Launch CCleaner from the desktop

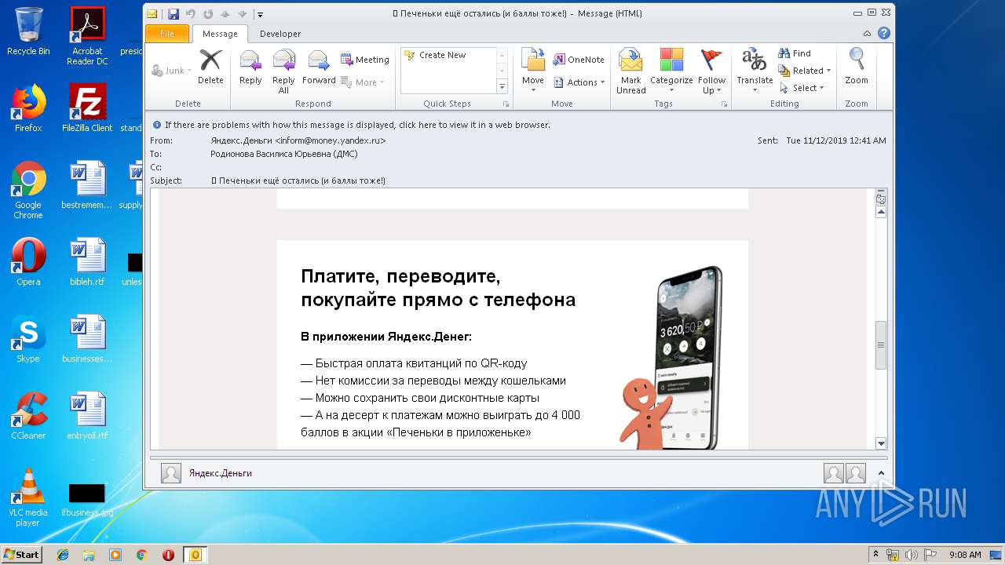(28, 416)
